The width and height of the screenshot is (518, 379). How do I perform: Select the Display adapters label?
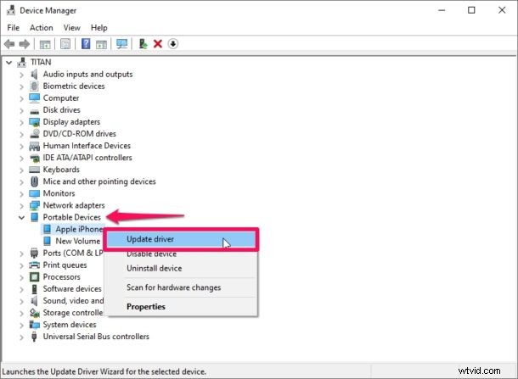click(71, 122)
